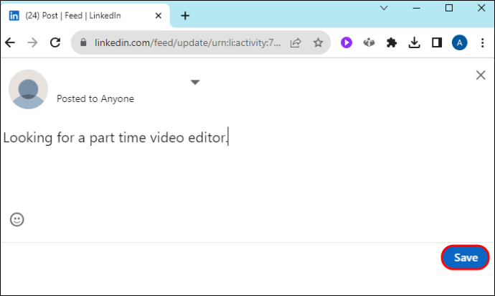Bookmark this tab with the star icon
The width and height of the screenshot is (495, 296).
point(319,42)
